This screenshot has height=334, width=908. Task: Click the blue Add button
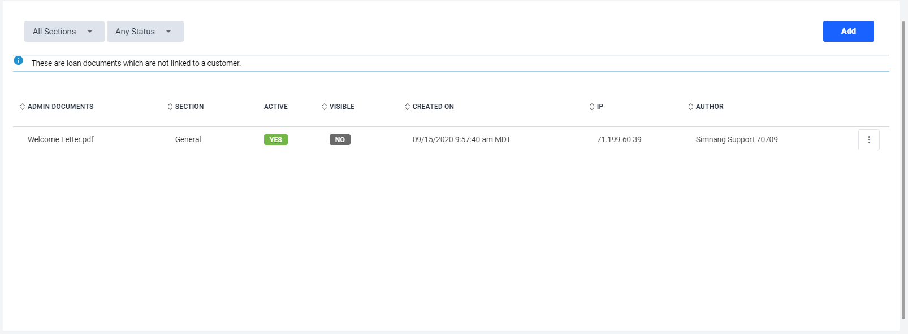point(848,31)
